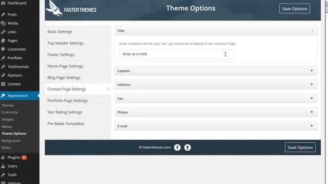Expand the Address section
Image resolution: width=328 pixels, height=184 pixels.
click(312, 84)
